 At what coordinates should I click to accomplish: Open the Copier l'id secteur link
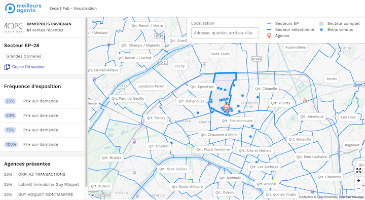28,67
